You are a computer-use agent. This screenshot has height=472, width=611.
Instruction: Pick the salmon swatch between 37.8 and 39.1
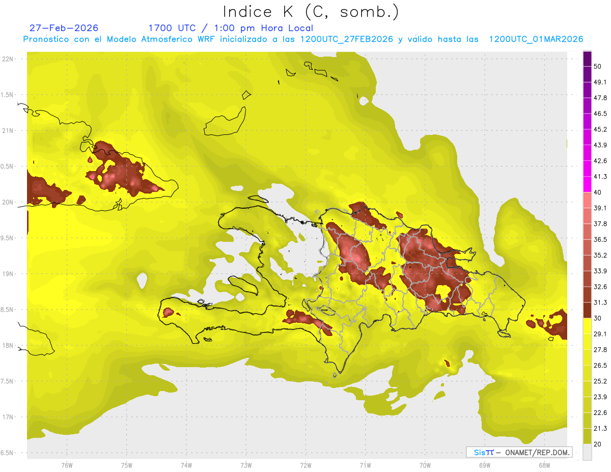[587, 216]
